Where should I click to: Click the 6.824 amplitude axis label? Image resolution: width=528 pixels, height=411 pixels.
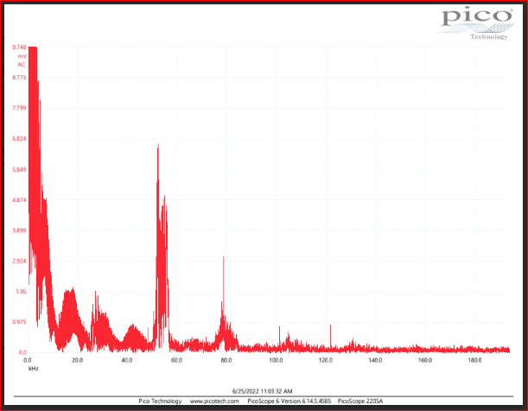tap(19, 138)
